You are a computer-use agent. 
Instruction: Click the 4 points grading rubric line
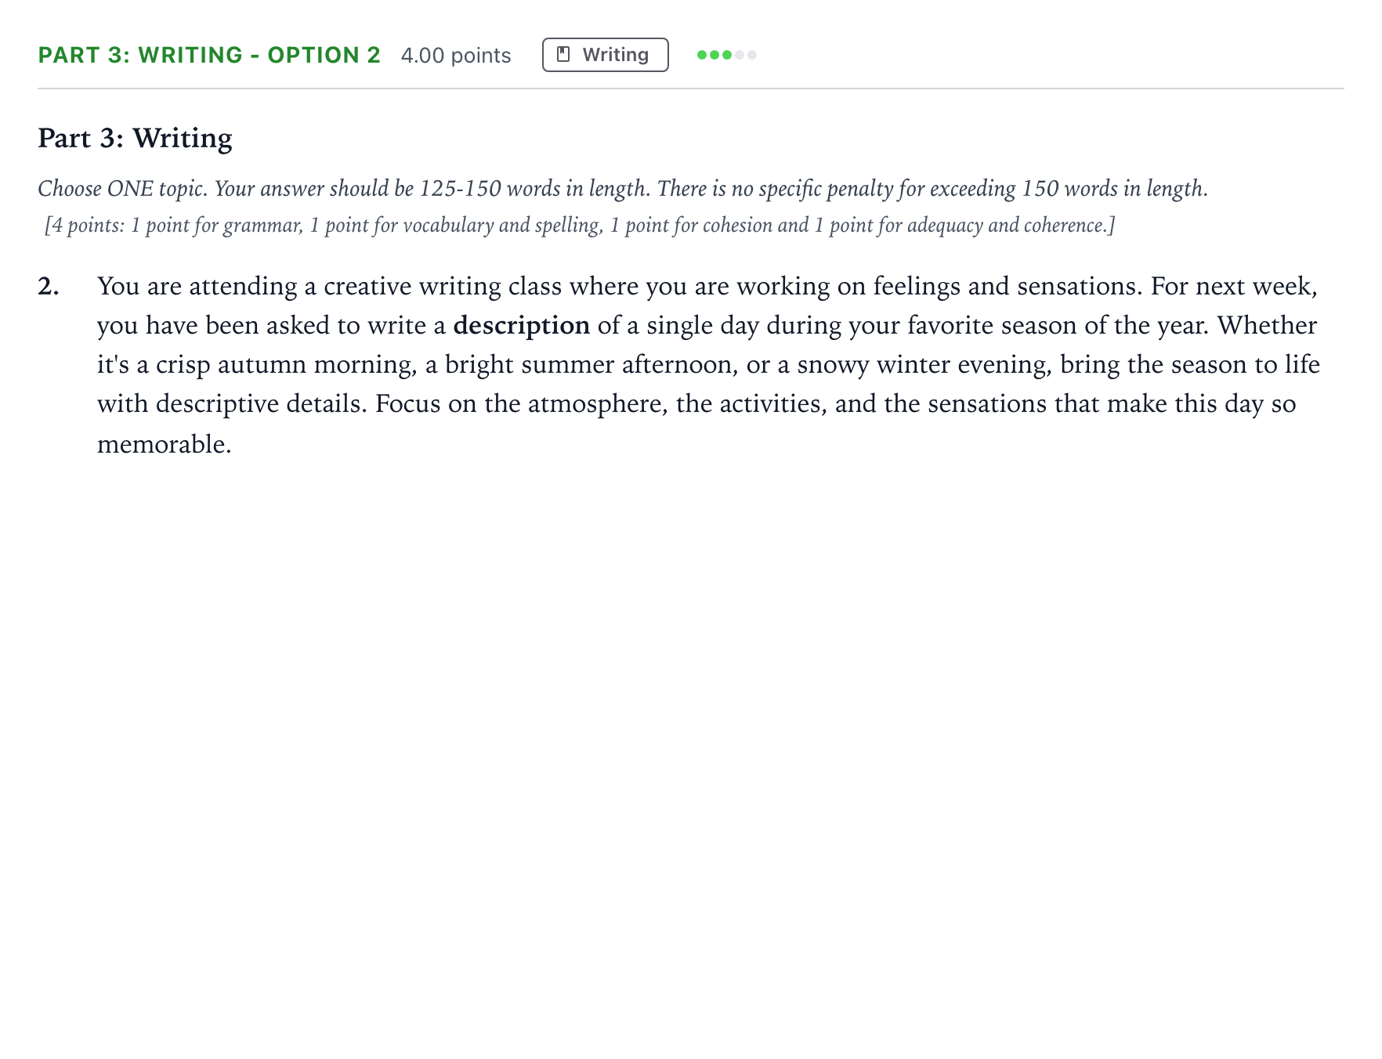pyautogui.click(x=580, y=226)
